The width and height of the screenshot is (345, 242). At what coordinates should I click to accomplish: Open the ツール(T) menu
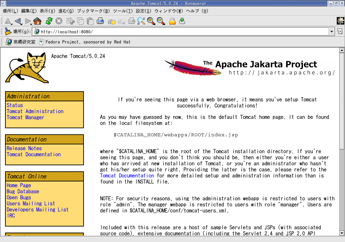coord(123,11)
